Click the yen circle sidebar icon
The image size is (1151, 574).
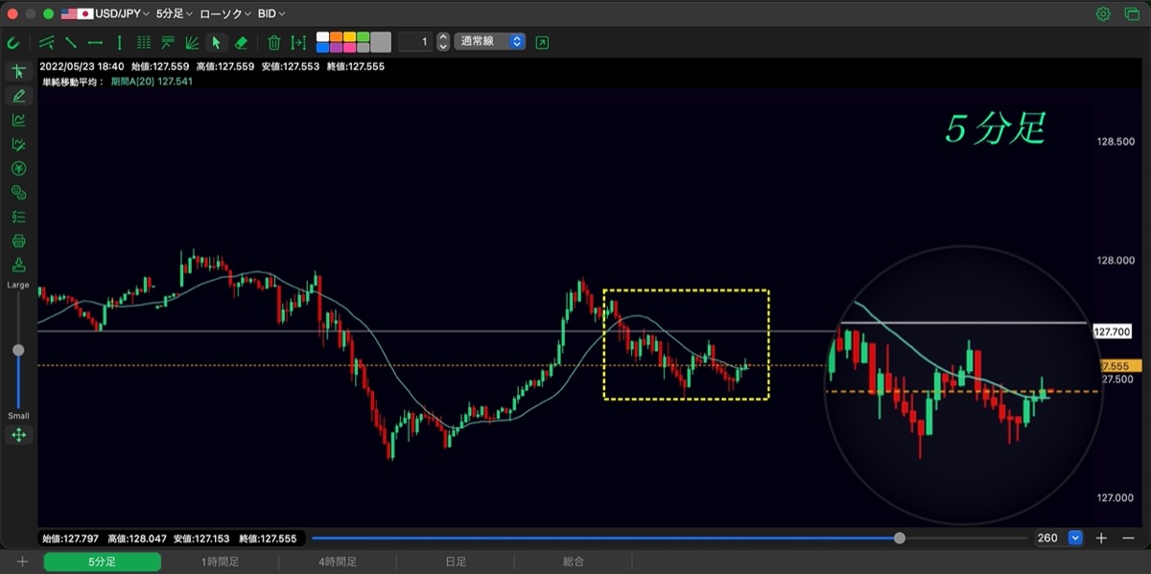(x=18, y=169)
